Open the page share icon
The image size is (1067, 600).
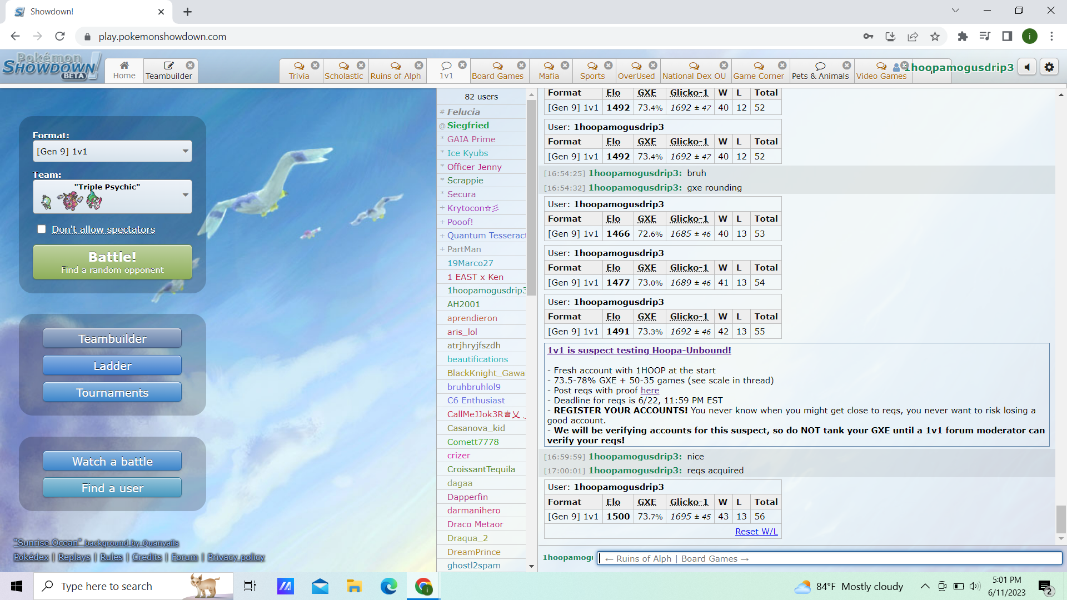tap(913, 37)
